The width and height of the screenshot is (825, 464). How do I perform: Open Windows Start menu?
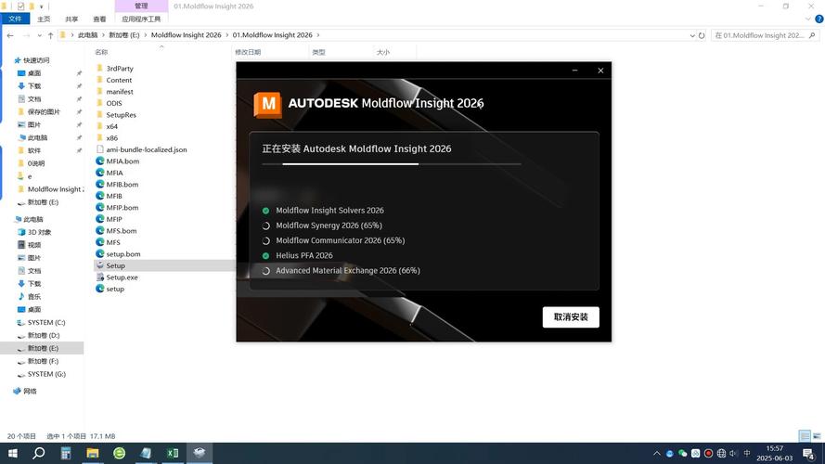pos(13,453)
